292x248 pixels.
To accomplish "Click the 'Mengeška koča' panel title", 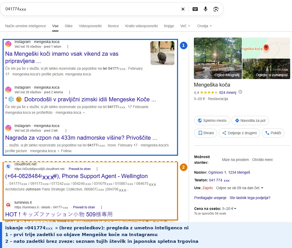I will tap(212, 85).
